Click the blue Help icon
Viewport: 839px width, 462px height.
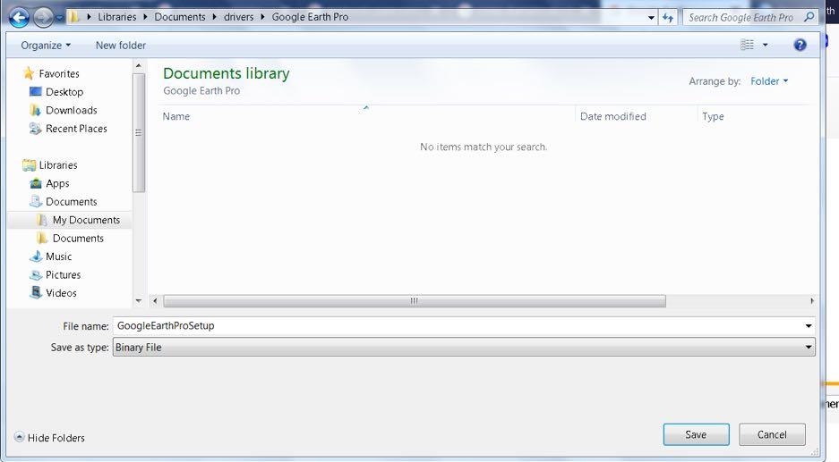pyautogui.click(x=800, y=45)
